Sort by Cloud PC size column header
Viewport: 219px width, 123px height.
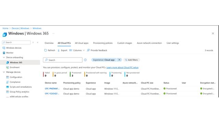[147, 83]
